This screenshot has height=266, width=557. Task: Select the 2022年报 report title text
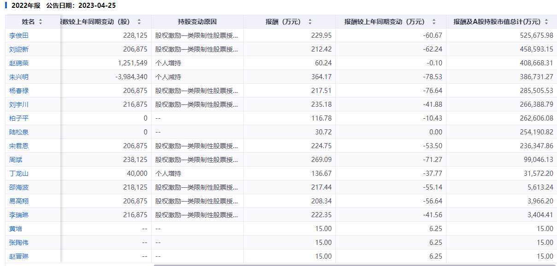coord(26,6)
